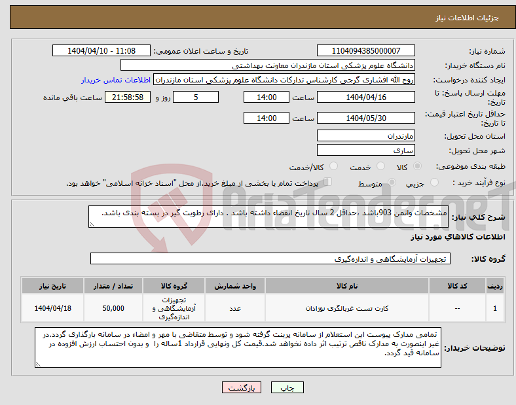Click the price validity time 14:00 field

coord(267,118)
